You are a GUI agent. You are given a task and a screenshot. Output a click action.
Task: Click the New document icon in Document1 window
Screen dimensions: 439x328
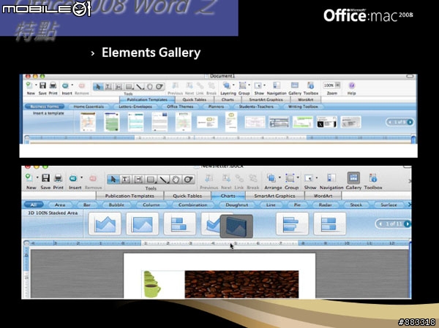pyautogui.click(x=29, y=85)
